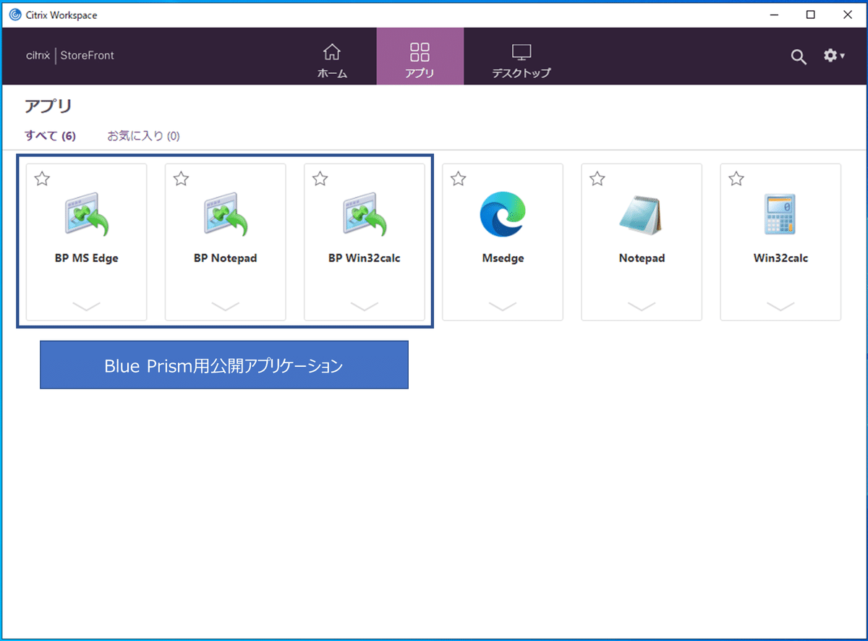The image size is (868, 641).
Task: Open the Msedge browser icon
Action: 503,215
